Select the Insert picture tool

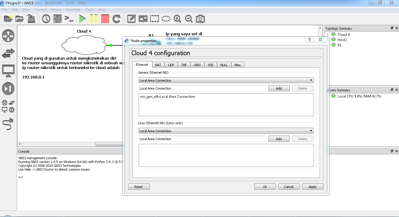pos(143,19)
